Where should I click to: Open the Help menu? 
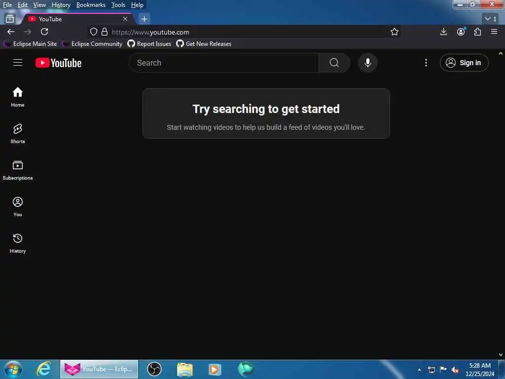point(137,5)
